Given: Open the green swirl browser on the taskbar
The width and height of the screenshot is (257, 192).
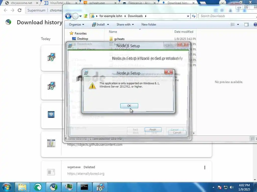Looking at the screenshot, I should [38, 187].
